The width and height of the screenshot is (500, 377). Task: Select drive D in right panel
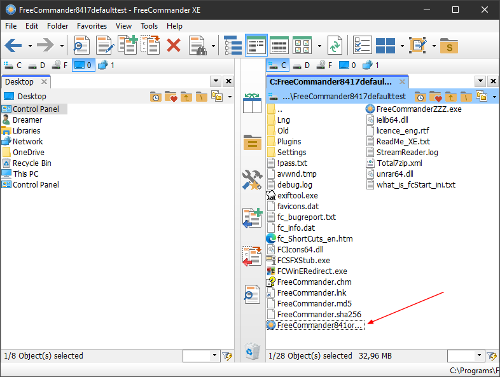click(x=301, y=65)
